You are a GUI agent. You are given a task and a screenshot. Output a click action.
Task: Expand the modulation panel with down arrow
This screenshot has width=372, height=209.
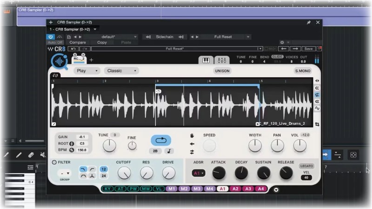276,190
